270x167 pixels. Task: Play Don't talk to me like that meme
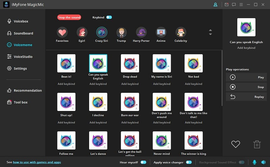click(193, 102)
